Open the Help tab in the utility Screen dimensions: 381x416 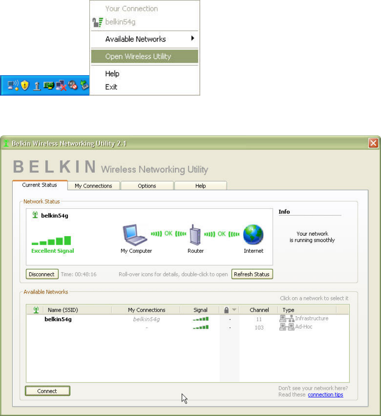[x=201, y=186]
